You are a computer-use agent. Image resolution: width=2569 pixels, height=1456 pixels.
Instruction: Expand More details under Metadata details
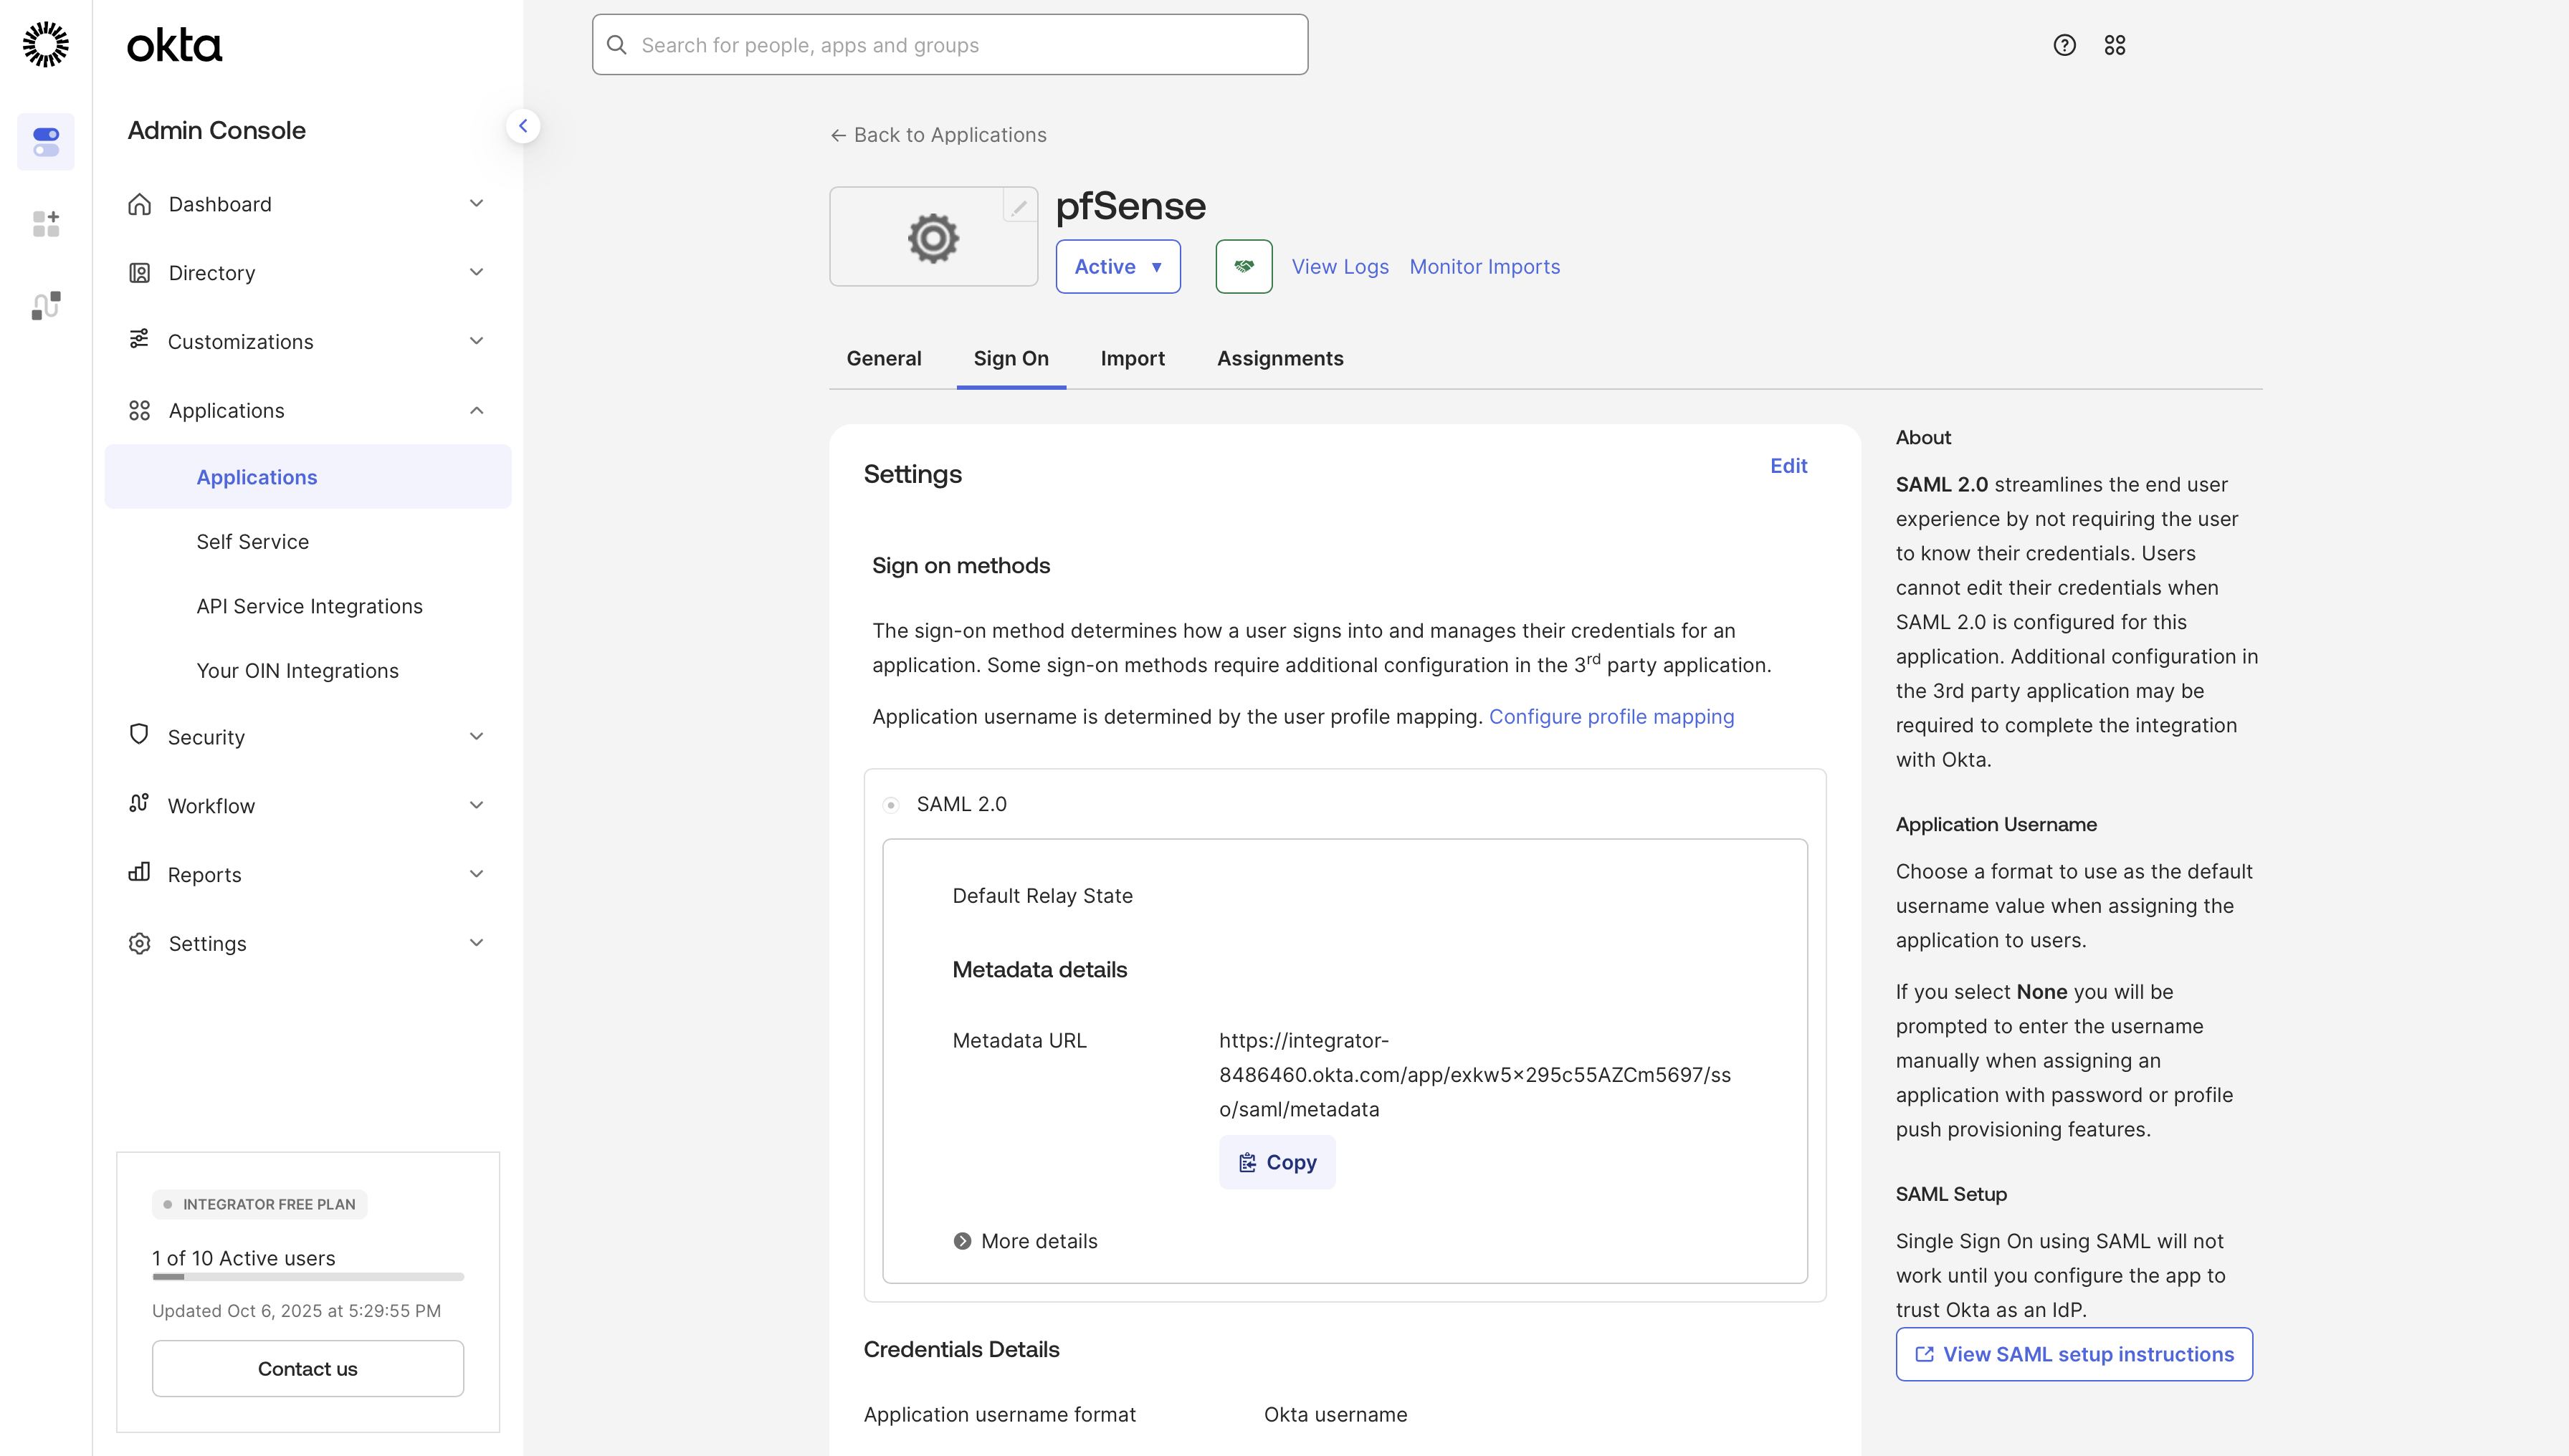click(1024, 1240)
